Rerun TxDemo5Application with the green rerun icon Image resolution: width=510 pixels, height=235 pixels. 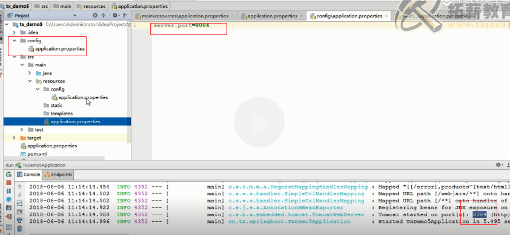pos(8,175)
